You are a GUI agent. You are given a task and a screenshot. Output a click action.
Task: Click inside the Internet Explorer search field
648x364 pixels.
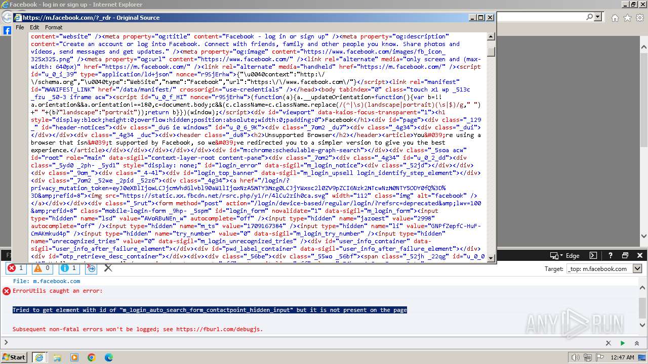click(541, 17)
